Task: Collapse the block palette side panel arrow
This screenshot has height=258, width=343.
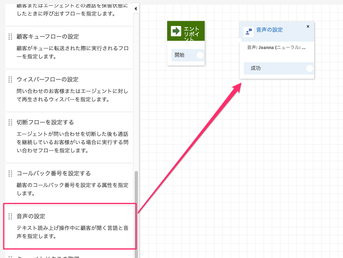Action: [x=135, y=9]
